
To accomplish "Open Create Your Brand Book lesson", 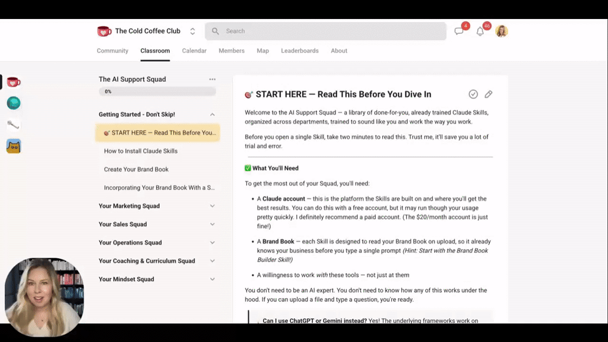I will click(136, 169).
